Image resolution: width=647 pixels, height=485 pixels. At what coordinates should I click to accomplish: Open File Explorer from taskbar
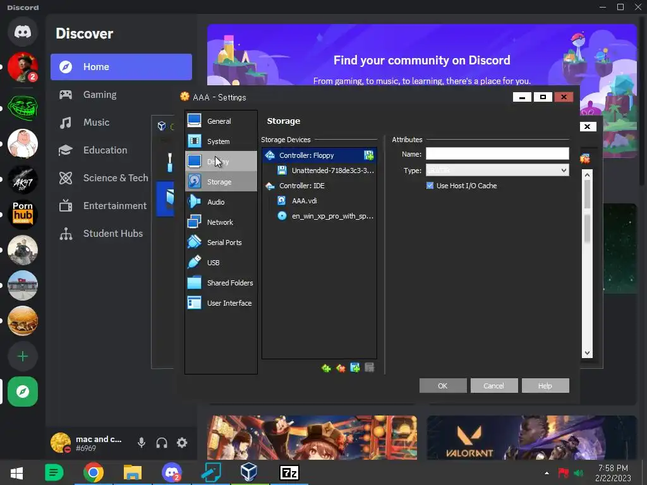[x=133, y=473]
